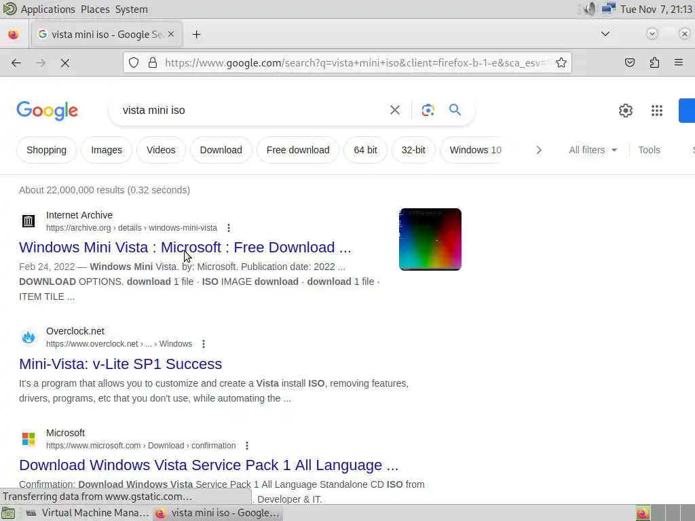Screen dimensions: 695x521
Task: Filter results by Images
Action: coord(107,150)
